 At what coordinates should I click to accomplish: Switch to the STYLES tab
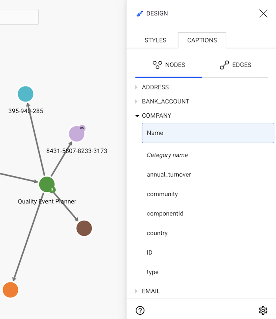pos(155,40)
